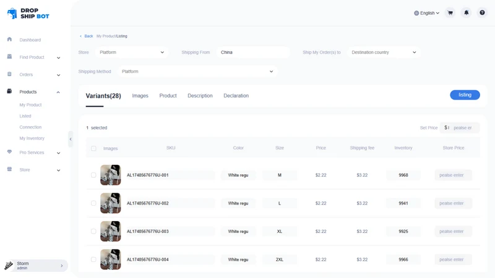The width and height of the screenshot is (495, 278).
Task: Click the Drop Ship Bot logo
Action: pyautogui.click(x=28, y=13)
